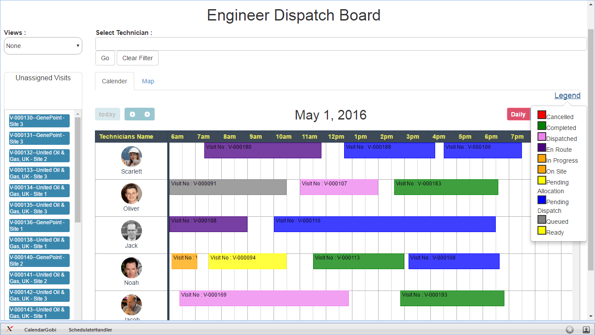Switch to the Calender tab
This screenshot has width=595, height=335.
pyautogui.click(x=114, y=81)
